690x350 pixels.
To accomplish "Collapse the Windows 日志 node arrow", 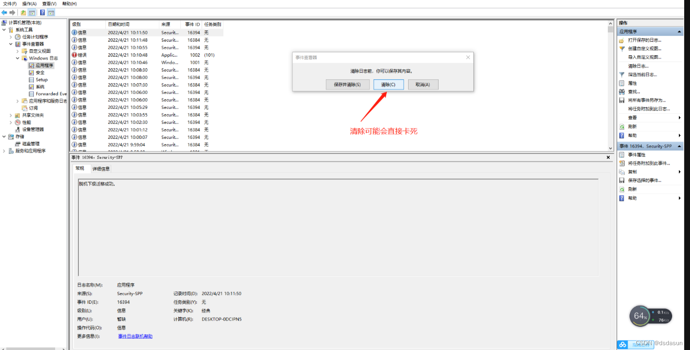I will (17, 58).
